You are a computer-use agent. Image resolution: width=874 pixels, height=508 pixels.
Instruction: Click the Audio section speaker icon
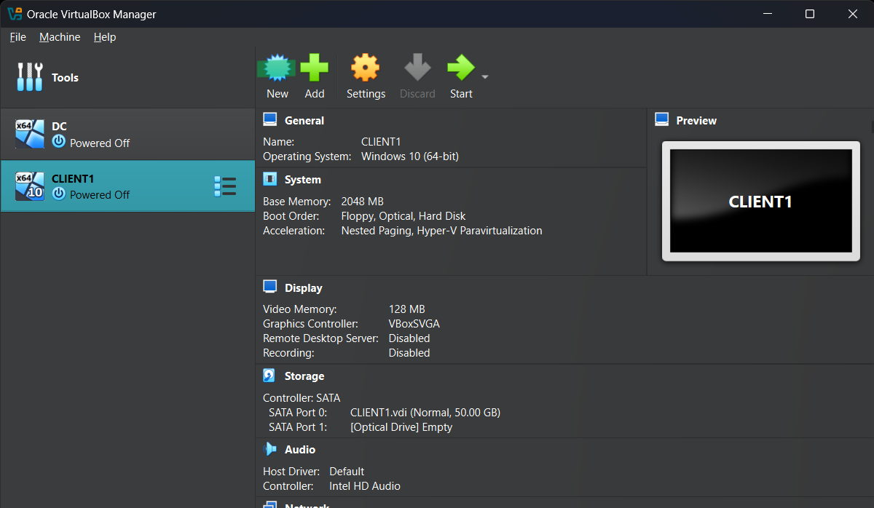coord(270,449)
